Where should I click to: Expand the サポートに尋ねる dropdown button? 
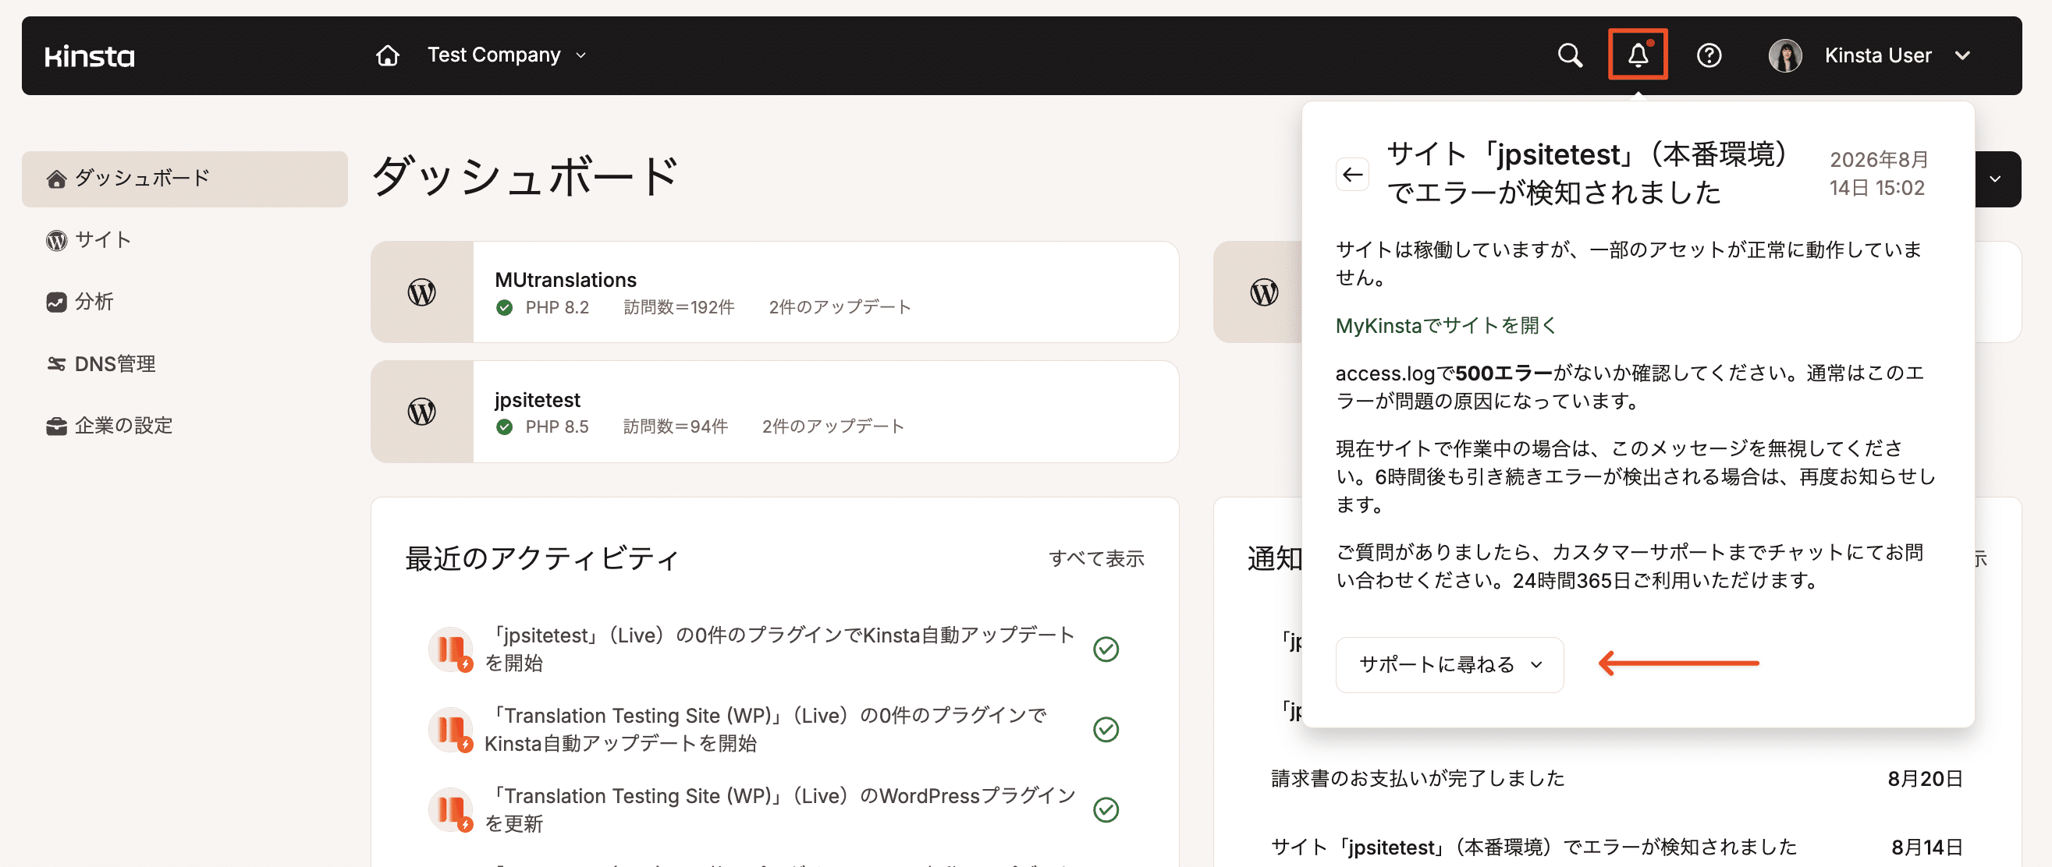[x=1449, y=664]
